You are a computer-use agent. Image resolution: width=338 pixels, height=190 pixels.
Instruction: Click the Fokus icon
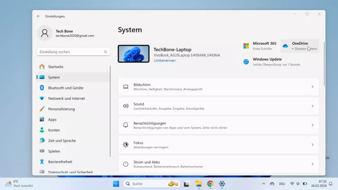126,144
